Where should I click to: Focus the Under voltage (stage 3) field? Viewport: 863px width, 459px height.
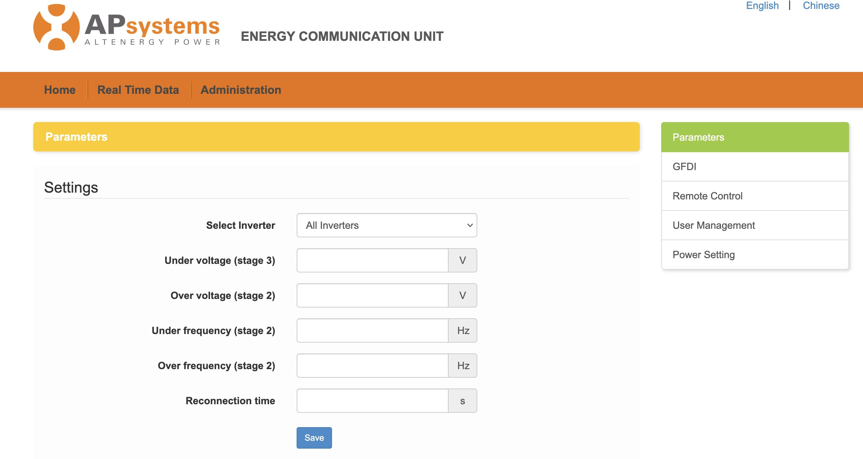pyautogui.click(x=372, y=260)
